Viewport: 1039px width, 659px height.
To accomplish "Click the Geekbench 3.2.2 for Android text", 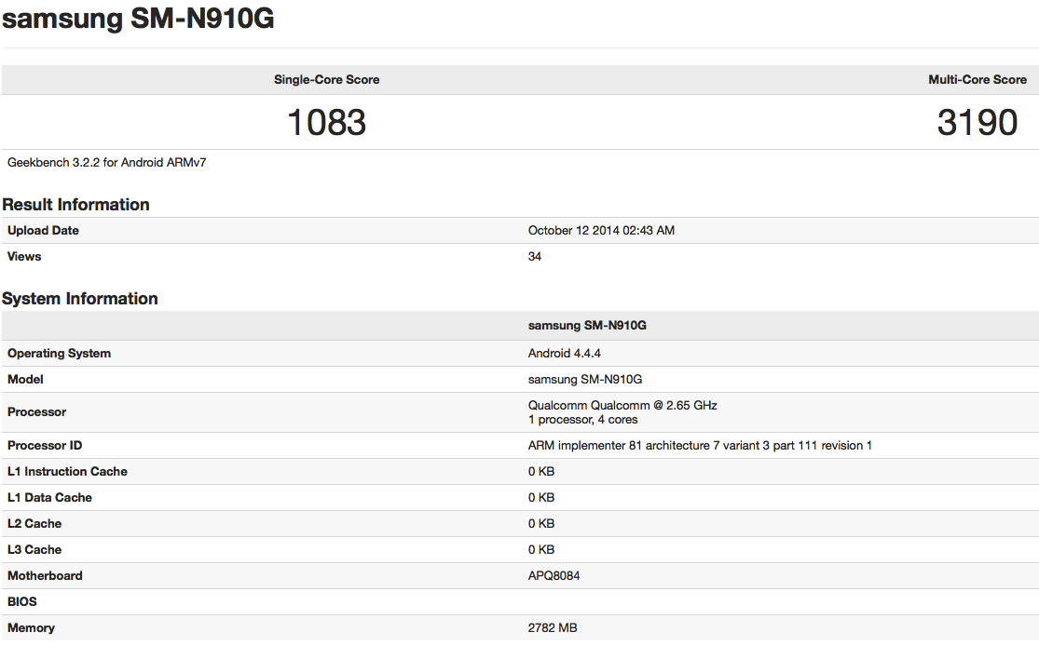I will tap(107, 163).
